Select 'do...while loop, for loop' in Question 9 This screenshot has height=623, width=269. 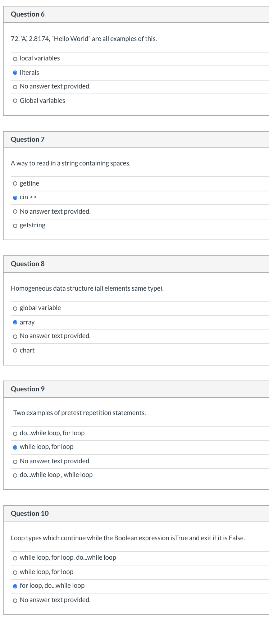pos(15,433)
